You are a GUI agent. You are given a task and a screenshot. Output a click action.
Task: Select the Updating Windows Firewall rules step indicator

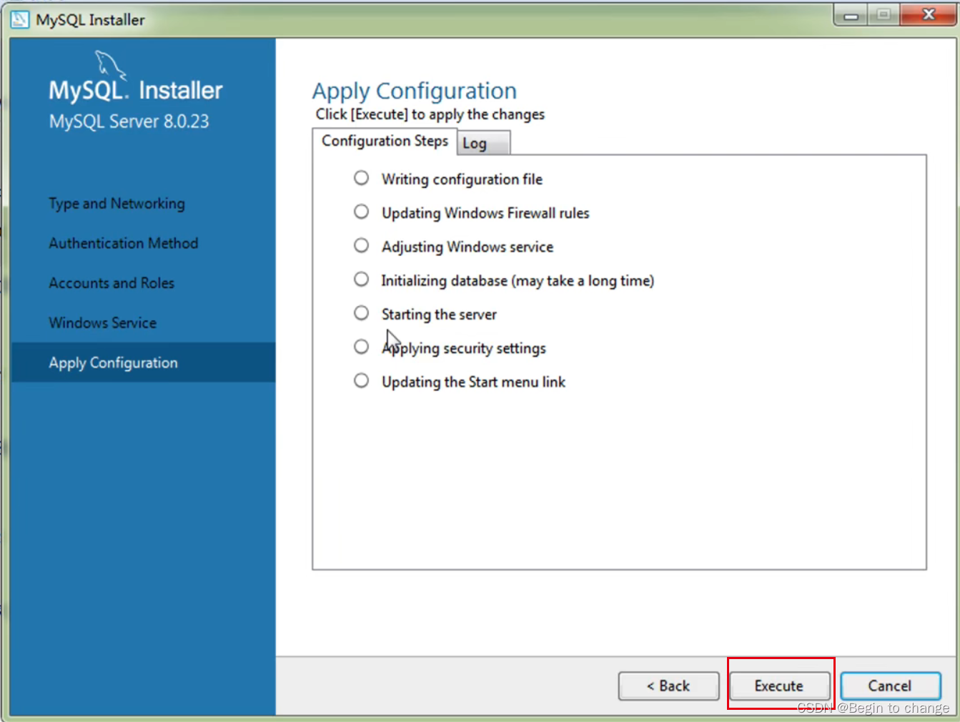click(x=362, y=212)
